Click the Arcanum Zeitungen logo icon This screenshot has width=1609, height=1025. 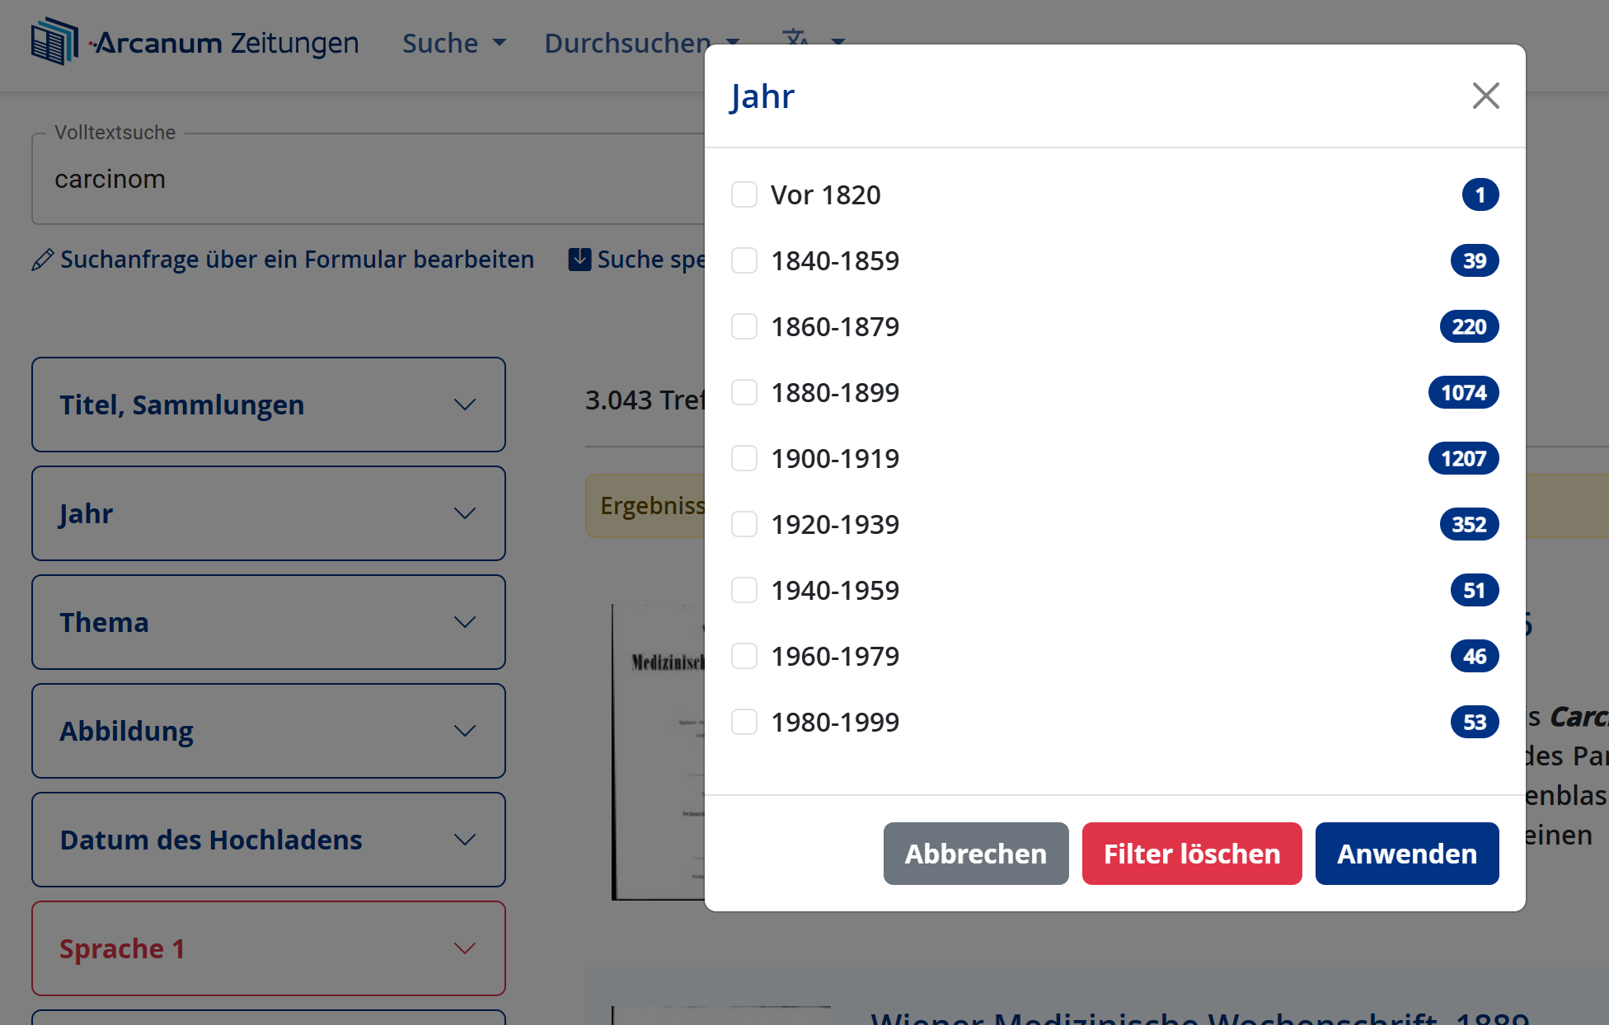tap(54, 42)
